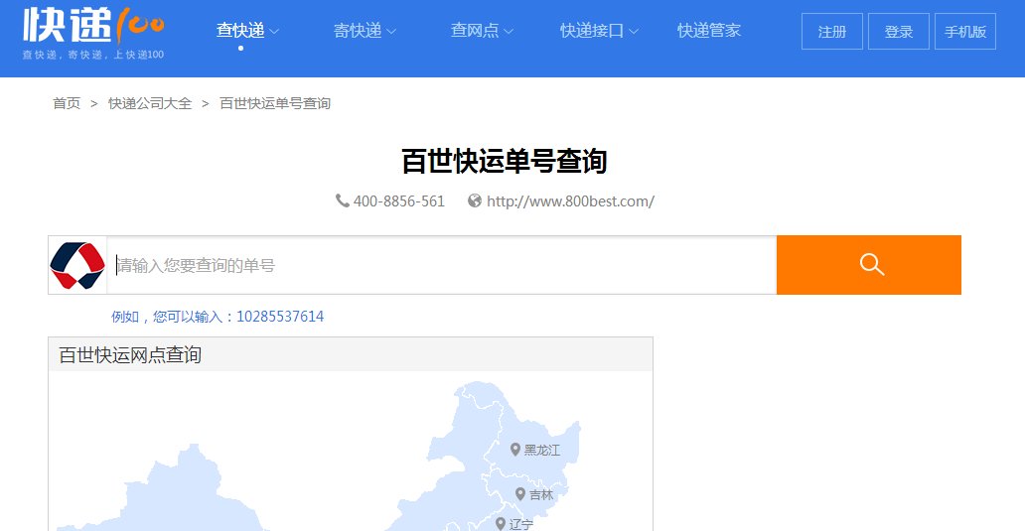Expand the 快递接口 dropdown chevron
The height and width of the screenshot is (531, 1025).
click(x=633, y=31)
